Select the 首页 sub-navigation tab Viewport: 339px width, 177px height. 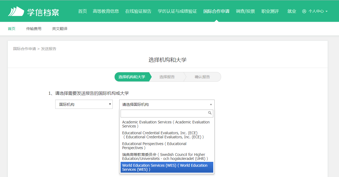(12, 29)
